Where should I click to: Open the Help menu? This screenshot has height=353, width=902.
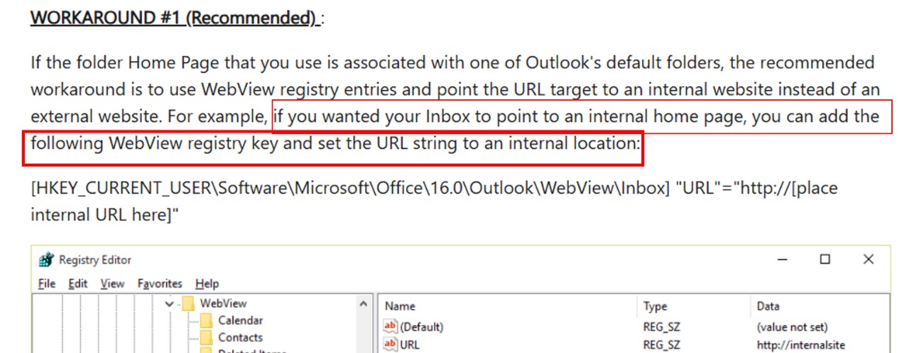207,284
